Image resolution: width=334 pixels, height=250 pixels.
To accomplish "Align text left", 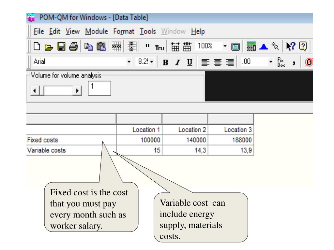I will (x=205, y=62).
